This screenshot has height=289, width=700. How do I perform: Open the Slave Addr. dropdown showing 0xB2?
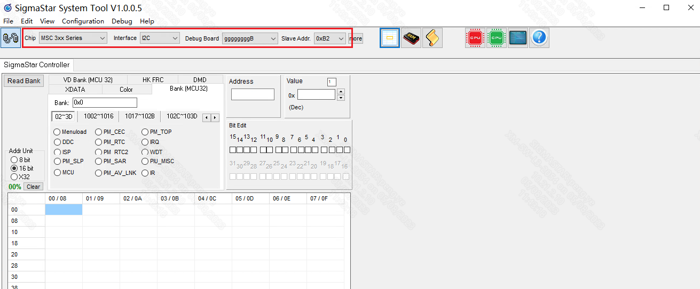330,38
